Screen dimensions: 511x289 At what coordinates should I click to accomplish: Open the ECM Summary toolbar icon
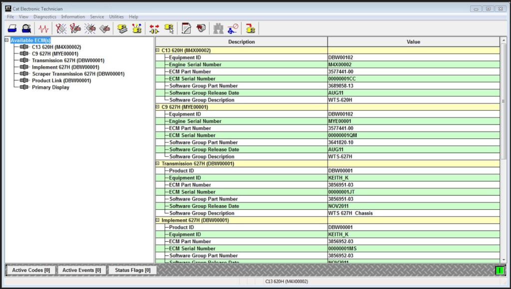pyautogui.click(x=122, y=29)
